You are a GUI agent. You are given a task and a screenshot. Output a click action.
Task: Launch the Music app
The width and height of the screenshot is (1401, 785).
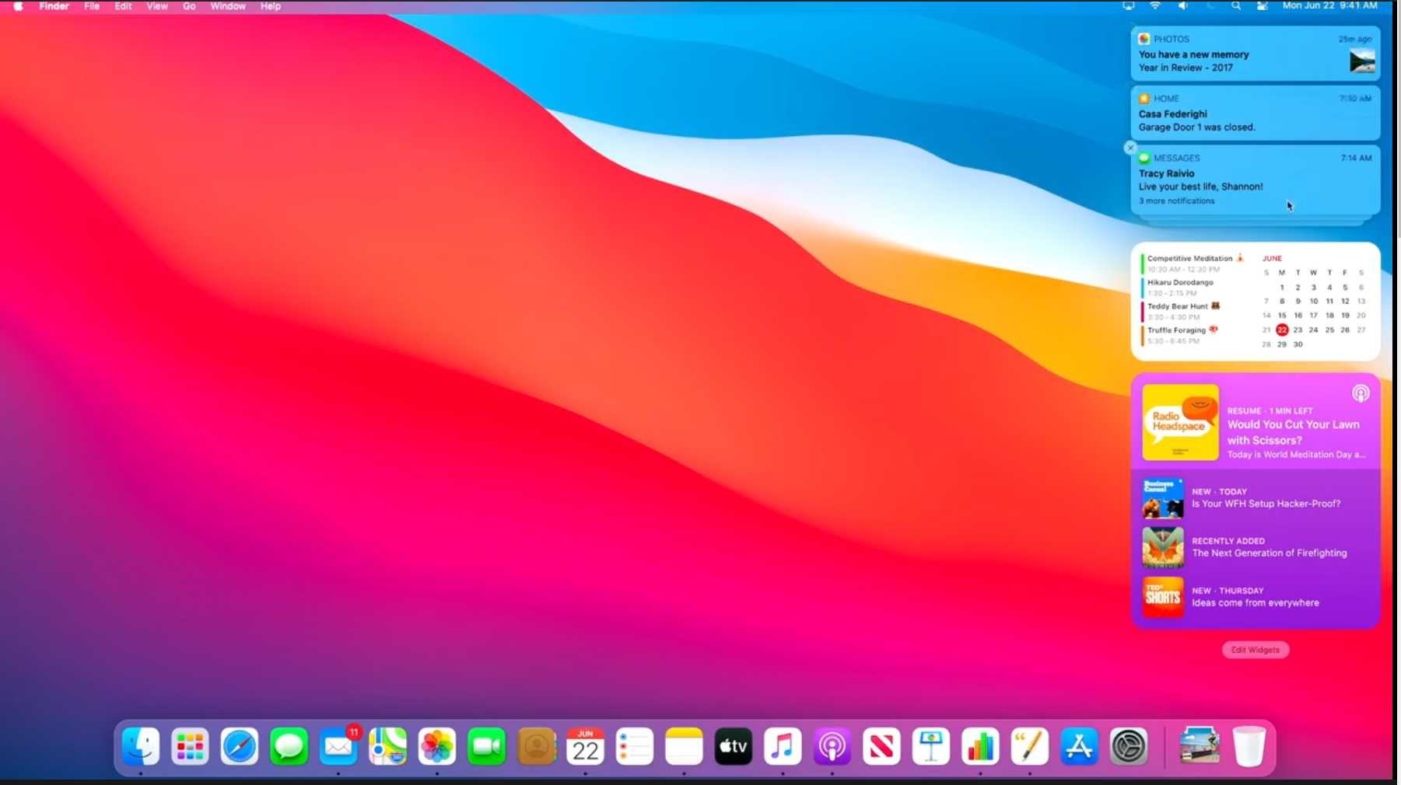coord(783,747)
